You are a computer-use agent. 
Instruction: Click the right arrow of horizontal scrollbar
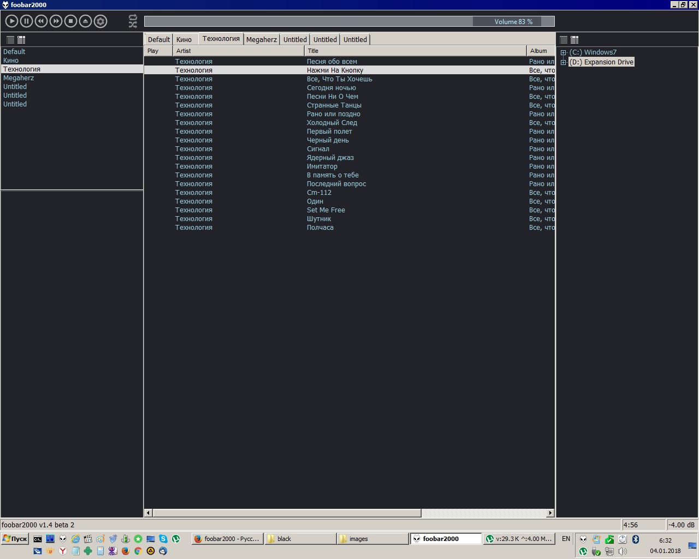[x=550, y=513]
